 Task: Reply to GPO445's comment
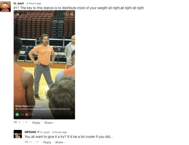(47, 142)
